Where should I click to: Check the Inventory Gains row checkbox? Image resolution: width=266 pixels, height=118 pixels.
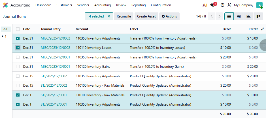click(18, 67)
